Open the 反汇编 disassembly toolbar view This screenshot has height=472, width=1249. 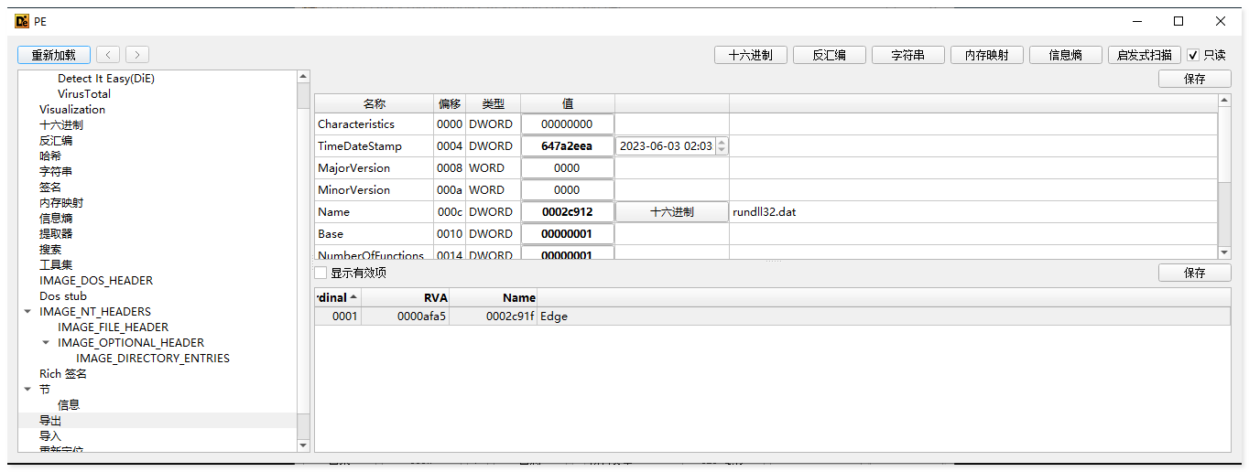tap(829, 55)
